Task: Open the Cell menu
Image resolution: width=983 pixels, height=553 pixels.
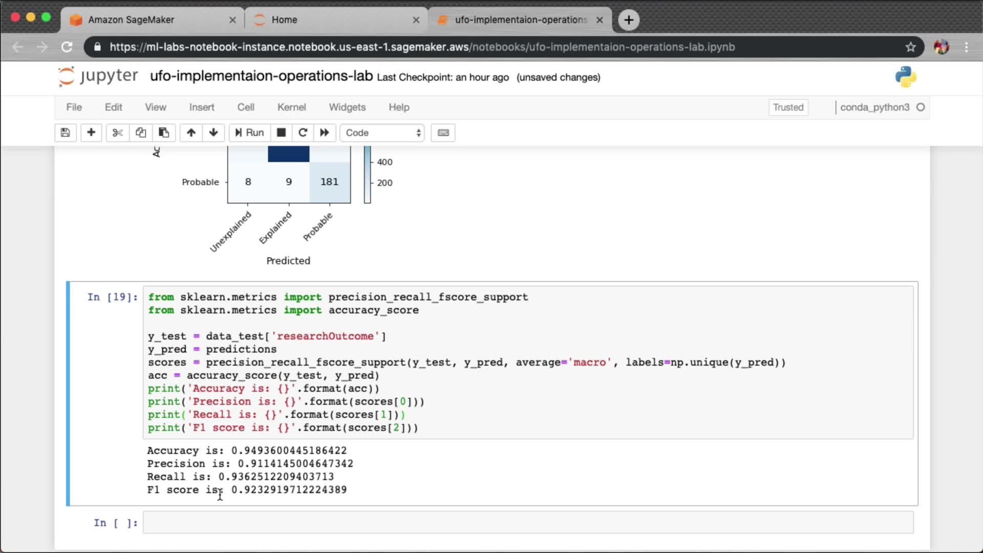Action: (246, 107)
